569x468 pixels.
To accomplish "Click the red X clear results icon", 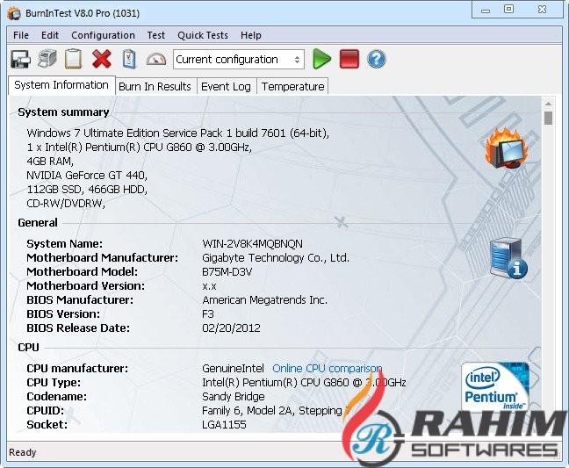I will 102,60.
